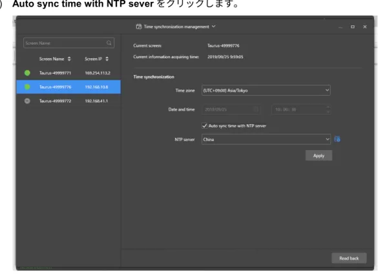Image resolution: width=378 pixels, height=275 pixels.
Task: Click acquiring time value 2019/09/25 9:59:05
Action: (x=225, y=57)
